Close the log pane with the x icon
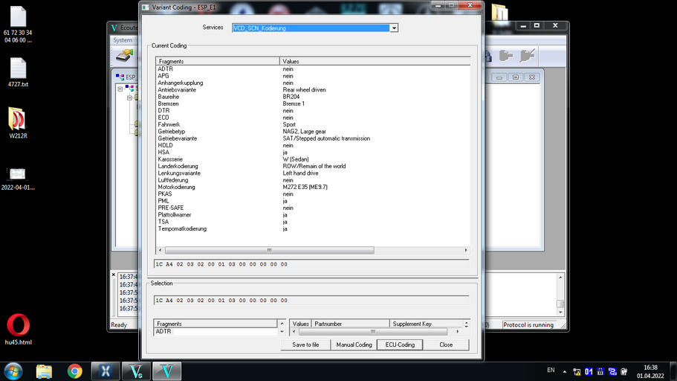Viewport: 677px width, 381px height. coord(114,275)
